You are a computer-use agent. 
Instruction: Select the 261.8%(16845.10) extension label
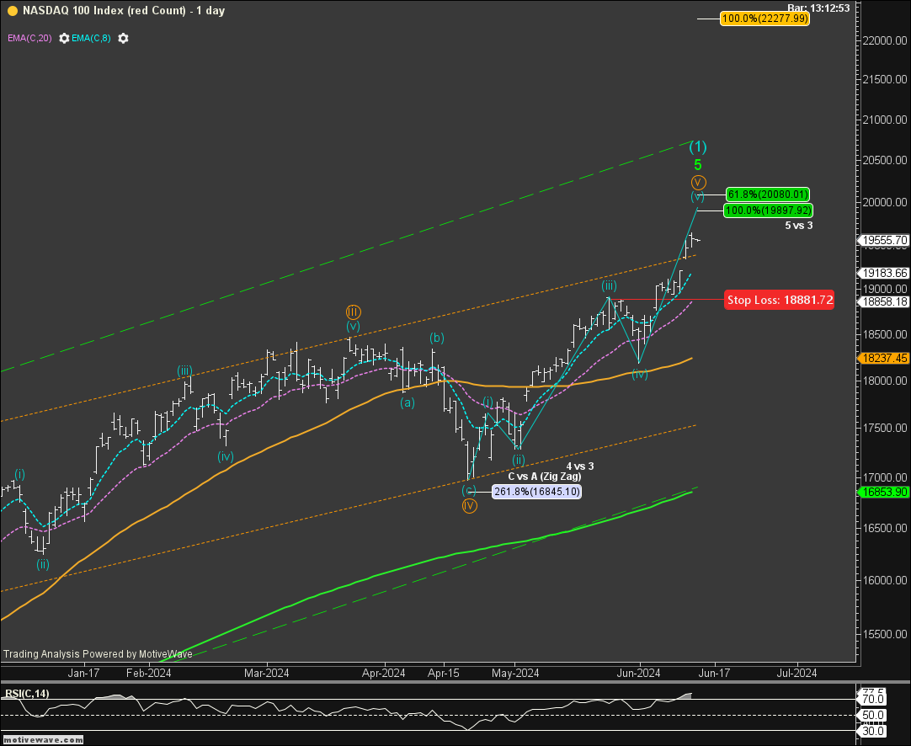click(x=537, y=492)
